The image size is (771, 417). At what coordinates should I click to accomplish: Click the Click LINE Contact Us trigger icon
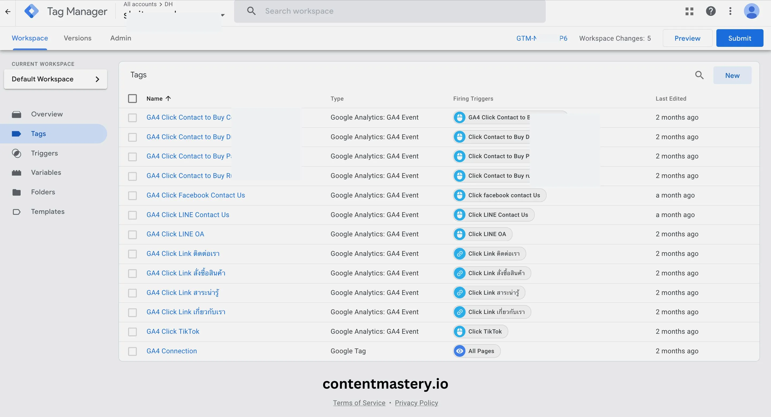coord(460,215)
